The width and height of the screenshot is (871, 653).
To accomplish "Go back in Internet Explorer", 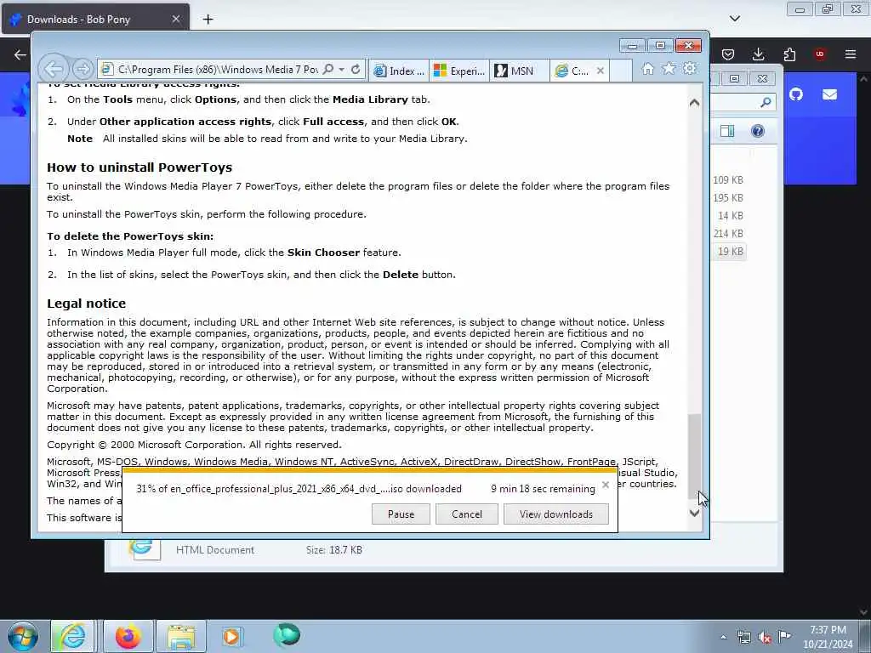I will point(54,70).
